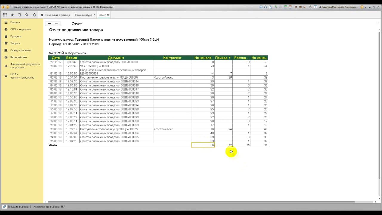The width and height of the screenshot is (382, 215).
Task: Click the M+ memory add button
Action: click(301, 7)
